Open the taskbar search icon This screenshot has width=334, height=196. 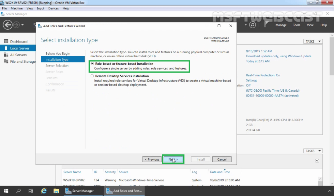19,191
